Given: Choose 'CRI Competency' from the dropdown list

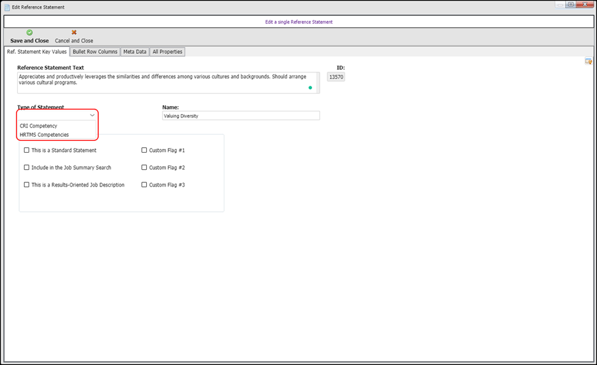Looking at the screenshot, I should click(39, 125).
